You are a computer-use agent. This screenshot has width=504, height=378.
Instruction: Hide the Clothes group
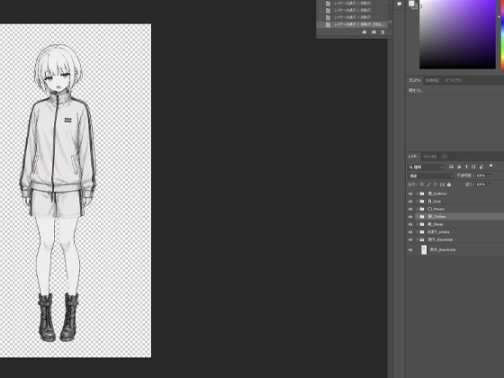[410, 217]
